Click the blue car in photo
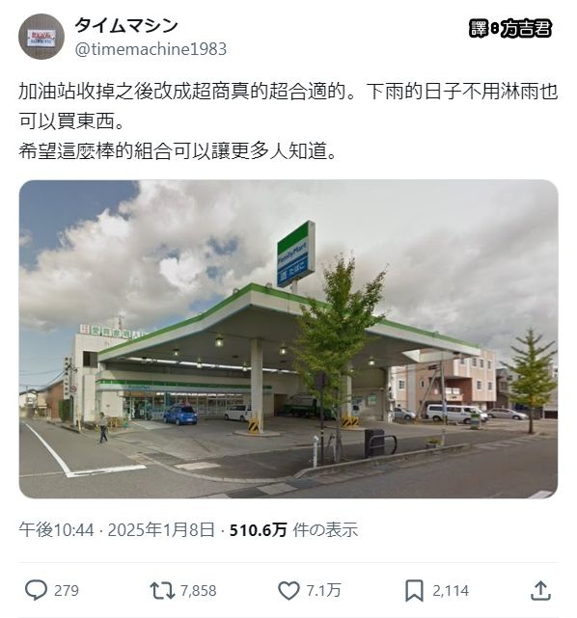This screenshot has width=577, height=618. click(x=180, y=415)
